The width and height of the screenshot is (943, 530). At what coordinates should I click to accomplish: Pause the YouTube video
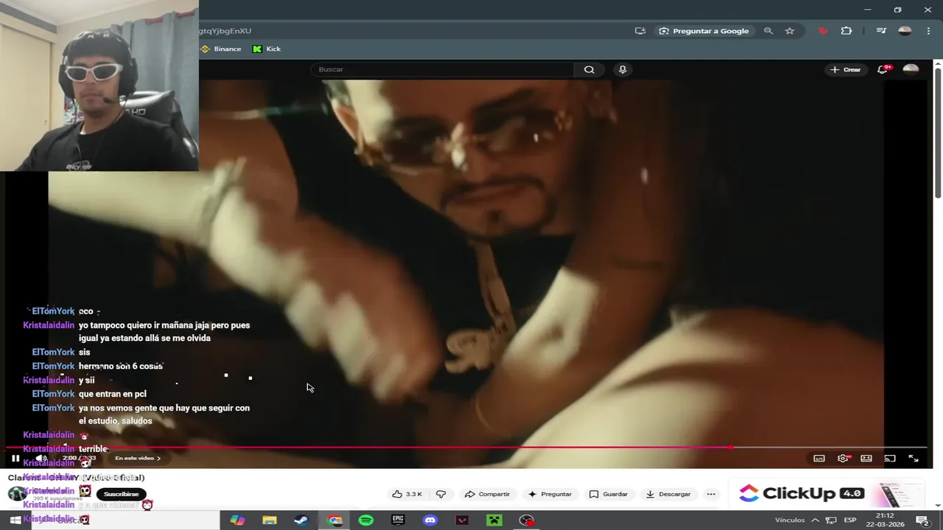[x=15, y=458]
